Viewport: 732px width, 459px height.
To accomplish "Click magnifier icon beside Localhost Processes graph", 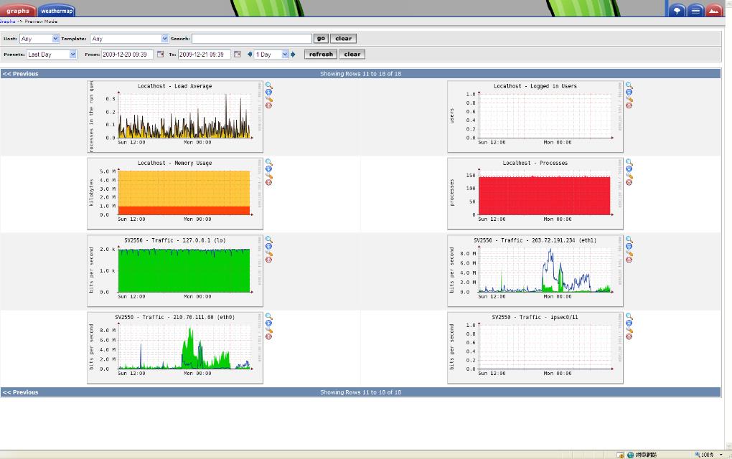I will click(629, 162).
